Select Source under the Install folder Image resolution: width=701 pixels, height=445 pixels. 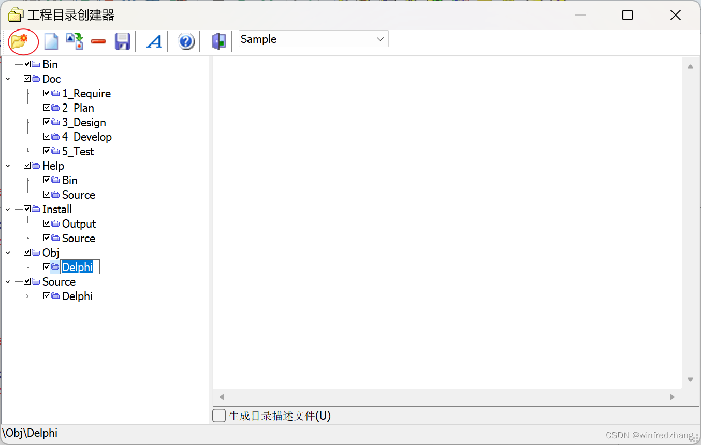pyautogui.click(x=79, y=238)
